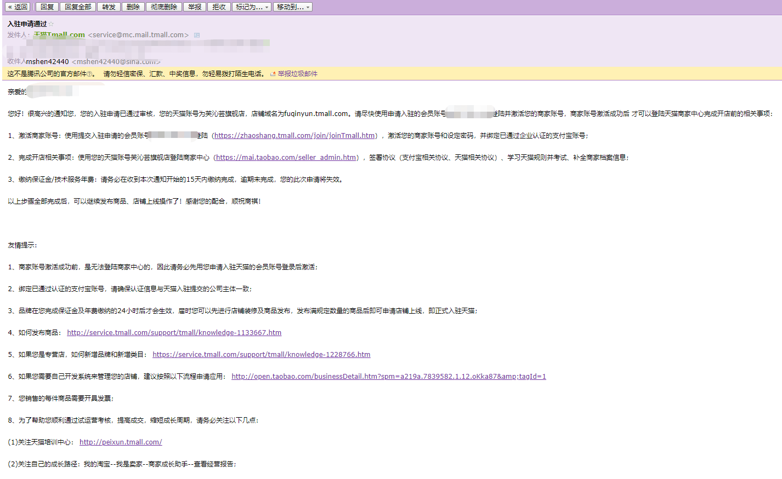Open the zhaoshang.tmall.com joinTmall link
The width and height of the screenshot is (782, 479).
[294, 136]
